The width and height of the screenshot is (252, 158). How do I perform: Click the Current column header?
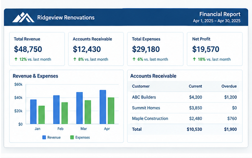(195, 86)
